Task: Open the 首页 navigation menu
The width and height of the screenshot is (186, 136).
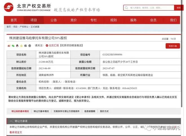Action: [x=14, y=20]
